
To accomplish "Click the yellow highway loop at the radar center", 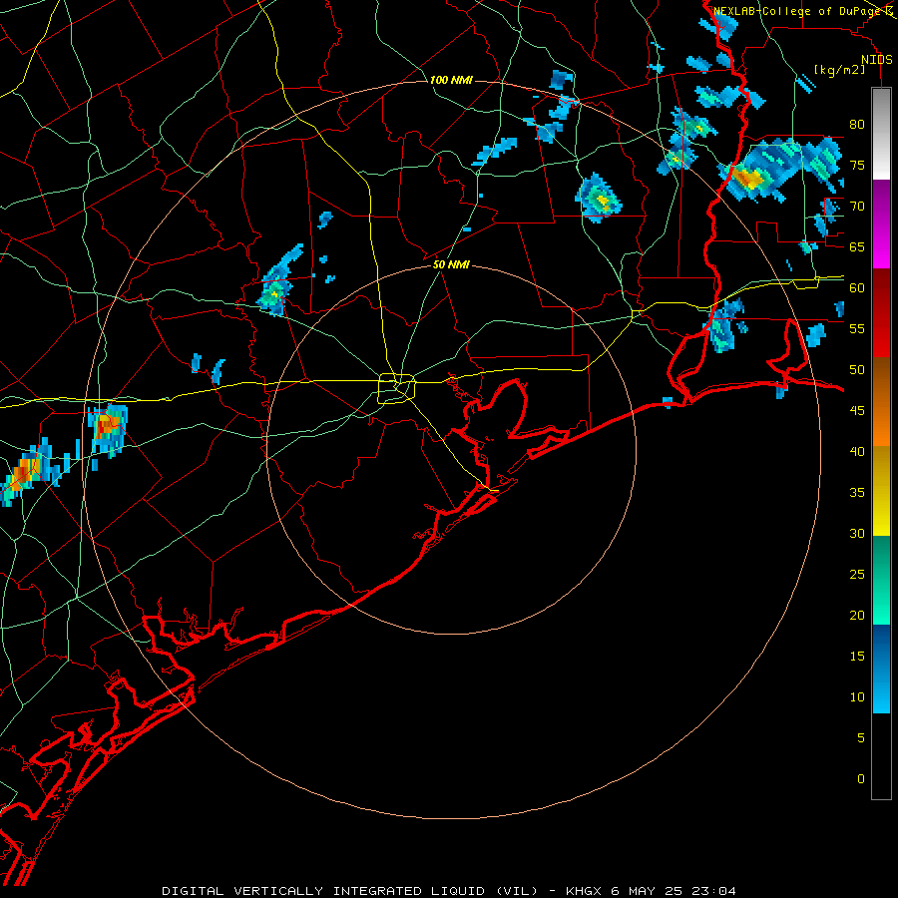I will point(397,388).
